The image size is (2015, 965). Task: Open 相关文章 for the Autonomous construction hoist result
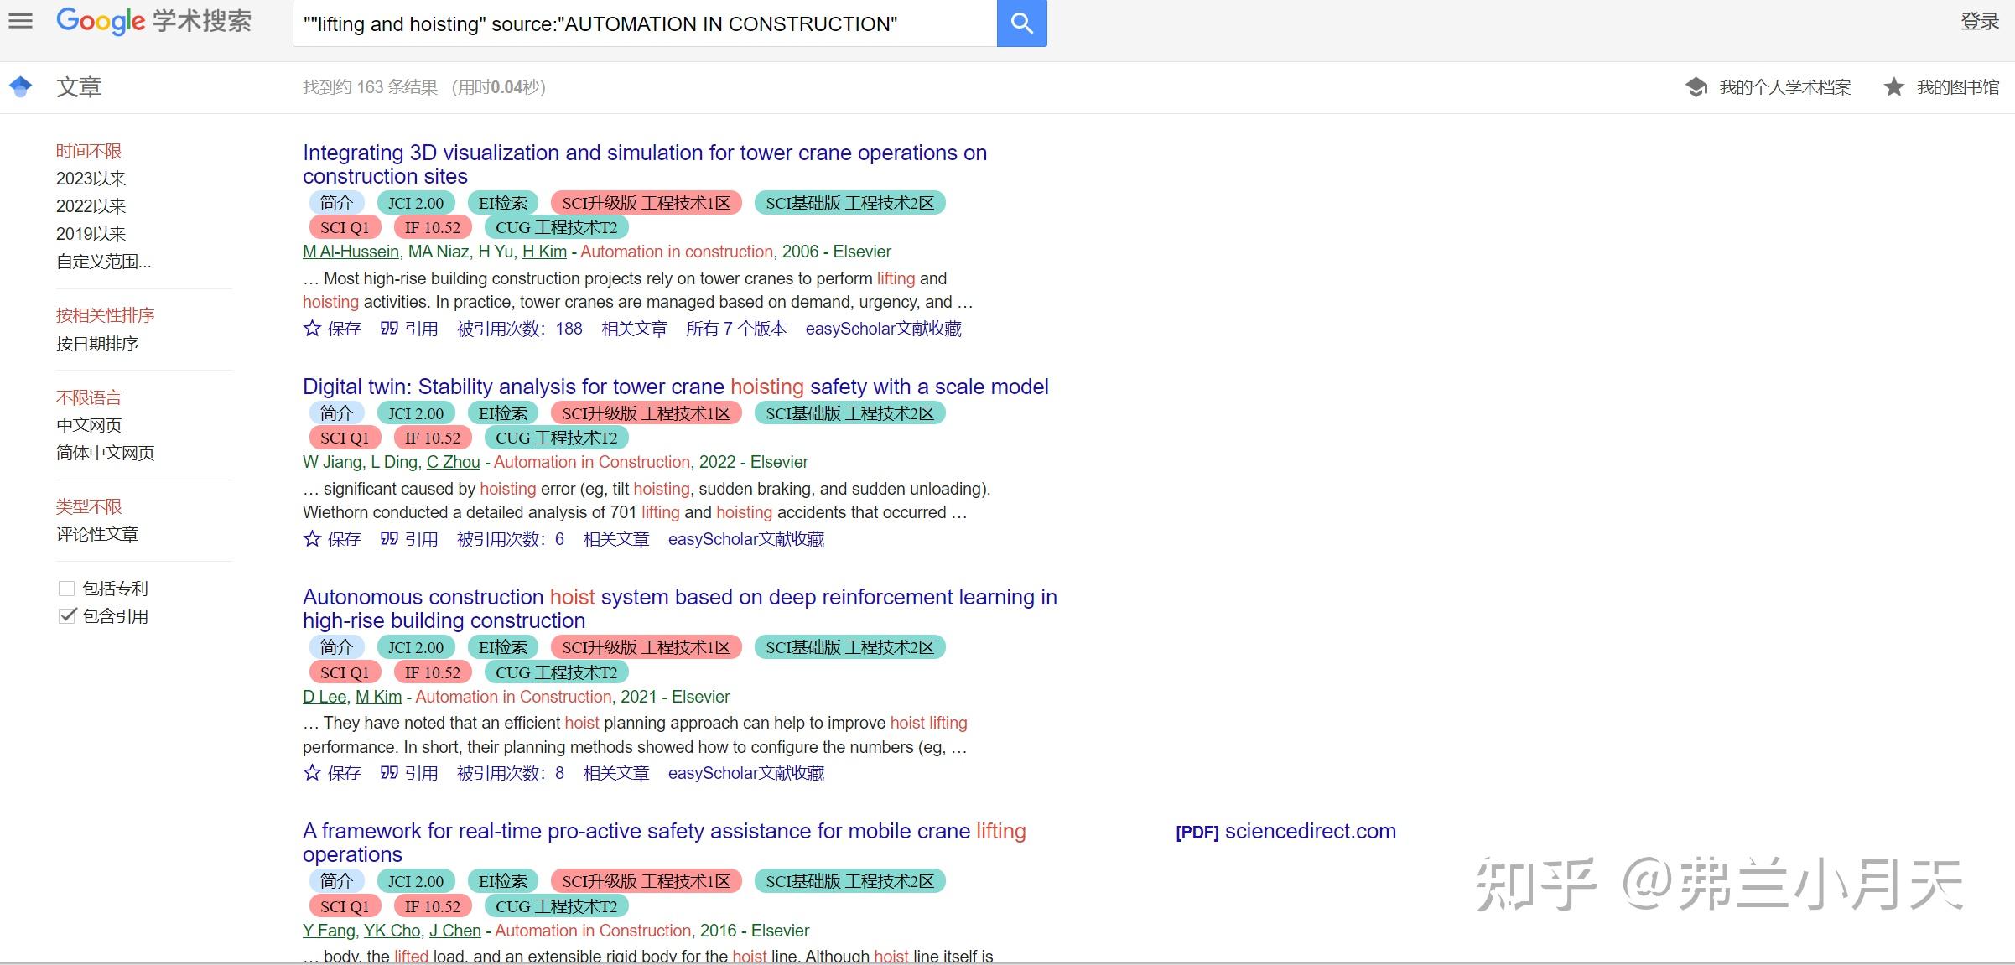[x=616, y=773]
